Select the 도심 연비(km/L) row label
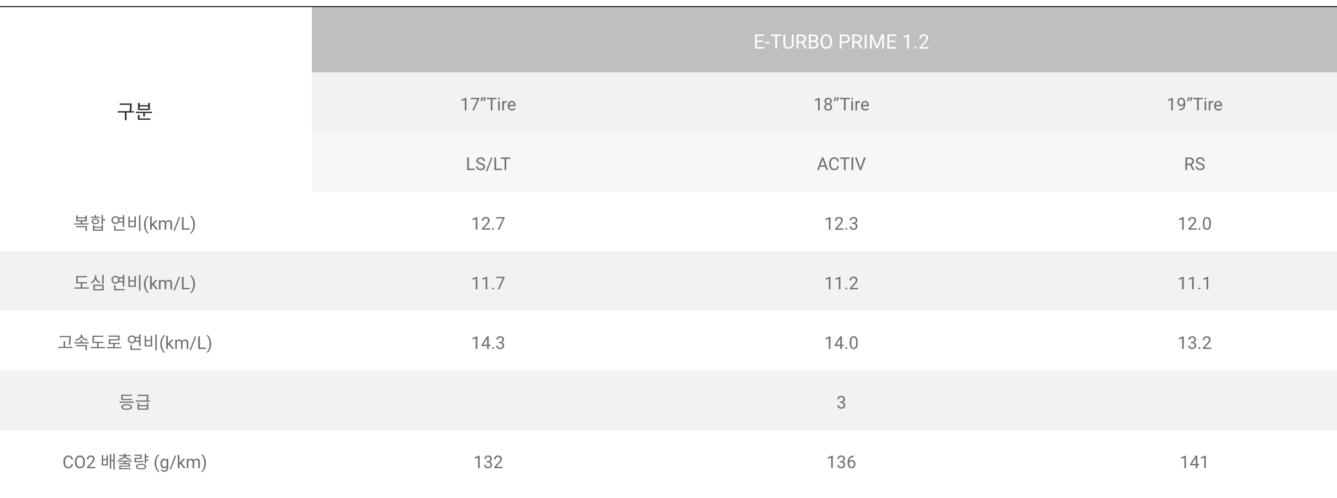This screenshot has width=1337, height=498. click(135, 283)
